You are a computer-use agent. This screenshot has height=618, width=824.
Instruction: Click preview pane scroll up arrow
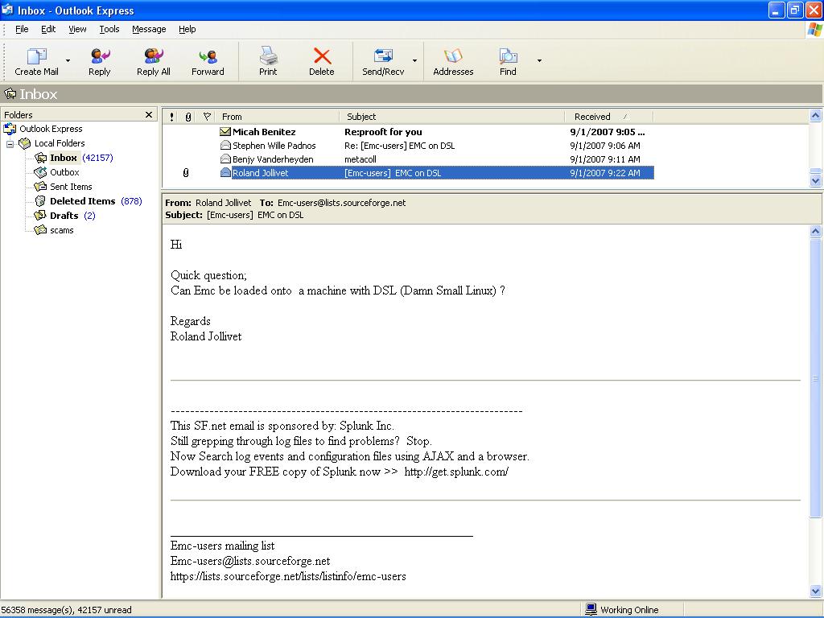[816, 231]
